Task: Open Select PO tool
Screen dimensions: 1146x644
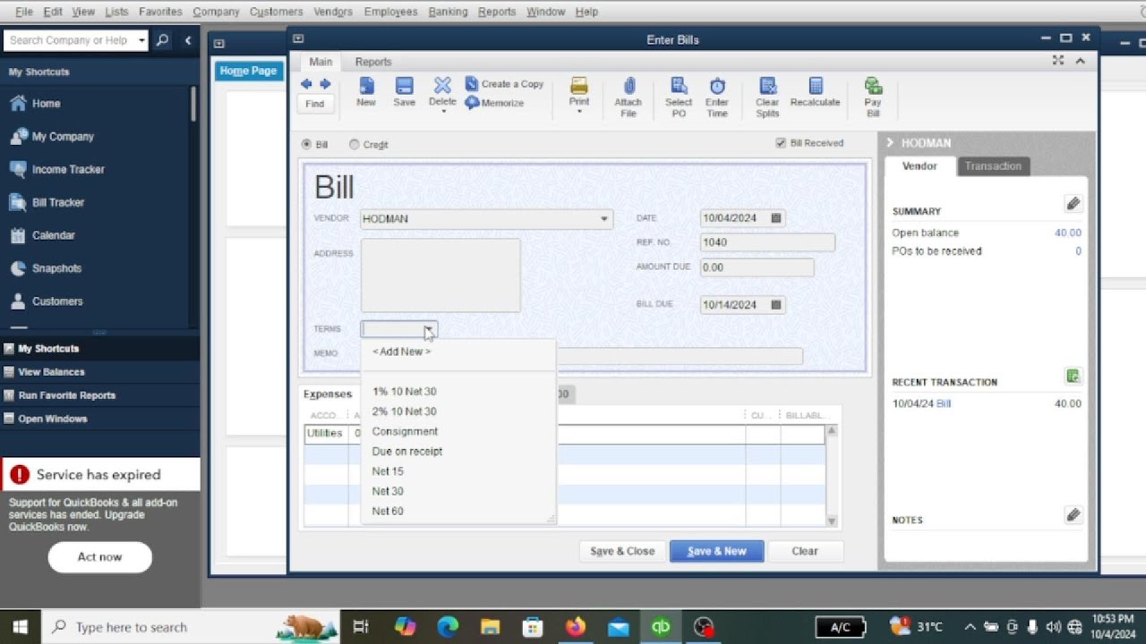Action: pyautogui.click(x=679, y=97)
